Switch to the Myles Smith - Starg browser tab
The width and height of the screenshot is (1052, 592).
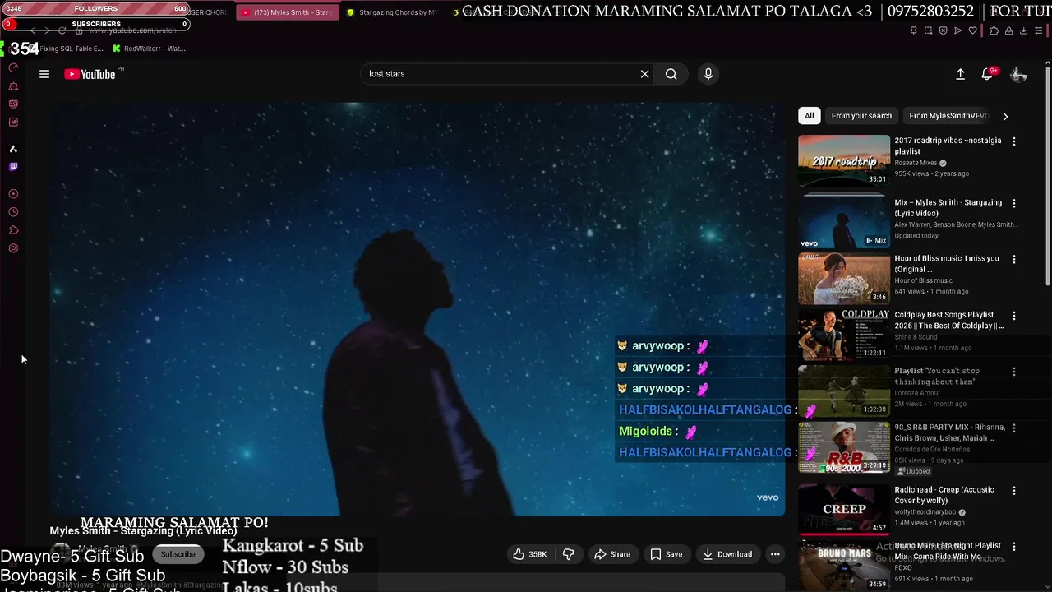tap(288, 12)
